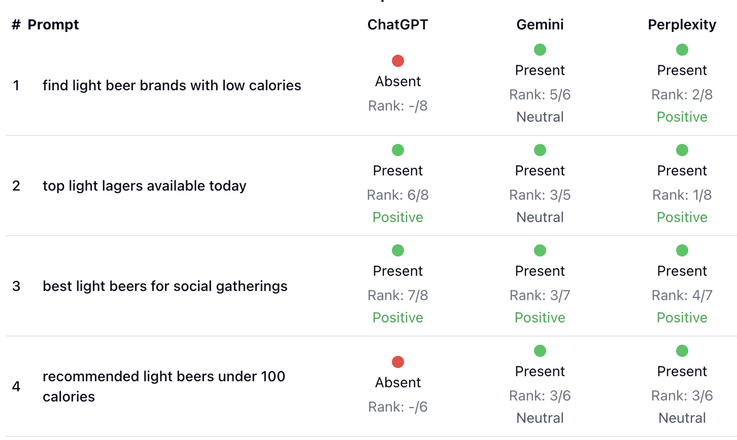Image resolution: width=737 pixels, height=440 pixels.
Task: Click 'Rank: 7/8' in the ChatGPT column
Action: (x=398, y=295)
